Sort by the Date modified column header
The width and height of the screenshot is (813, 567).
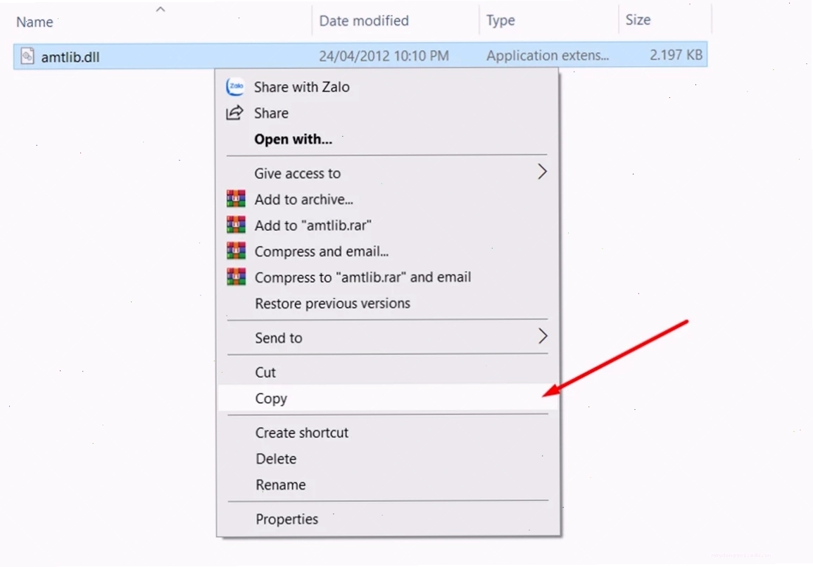pos(364,20)
